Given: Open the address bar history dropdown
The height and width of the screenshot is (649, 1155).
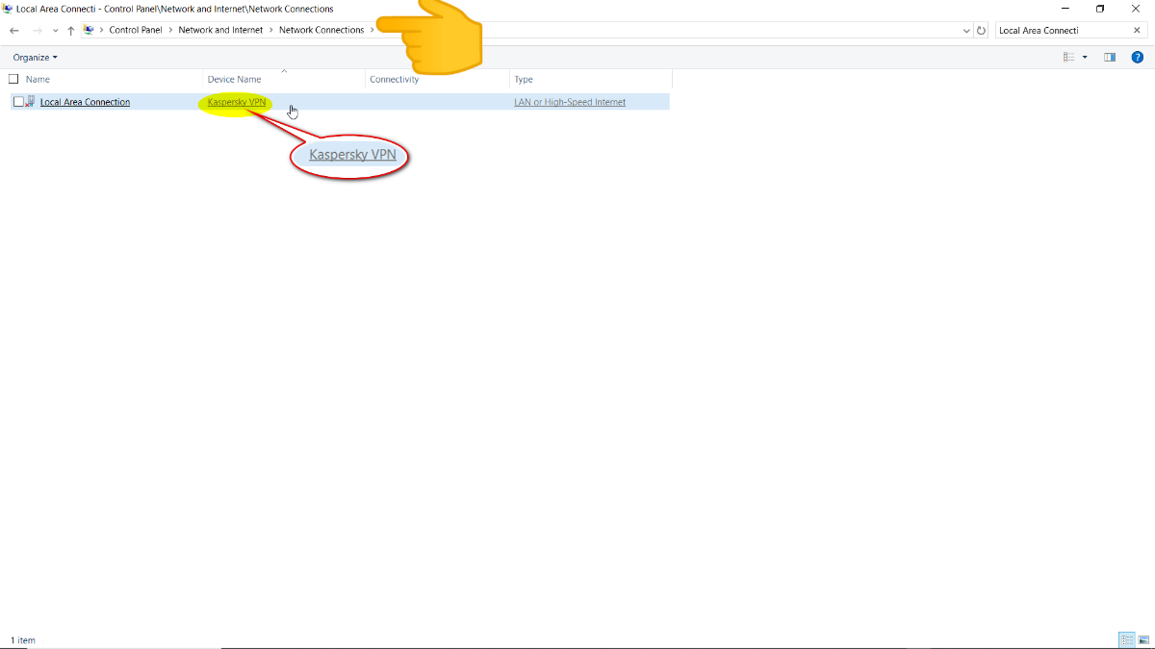Looking at the screenshot, I should click(966, 31).
